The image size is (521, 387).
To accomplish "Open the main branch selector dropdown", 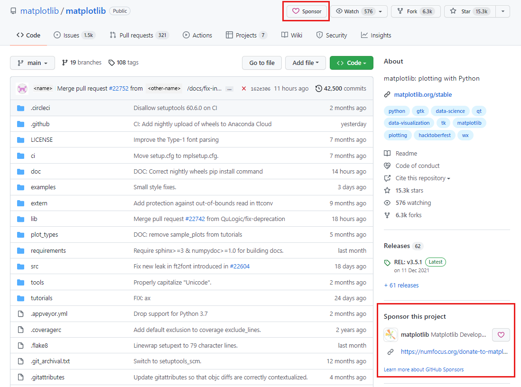I will pos(32,62).
